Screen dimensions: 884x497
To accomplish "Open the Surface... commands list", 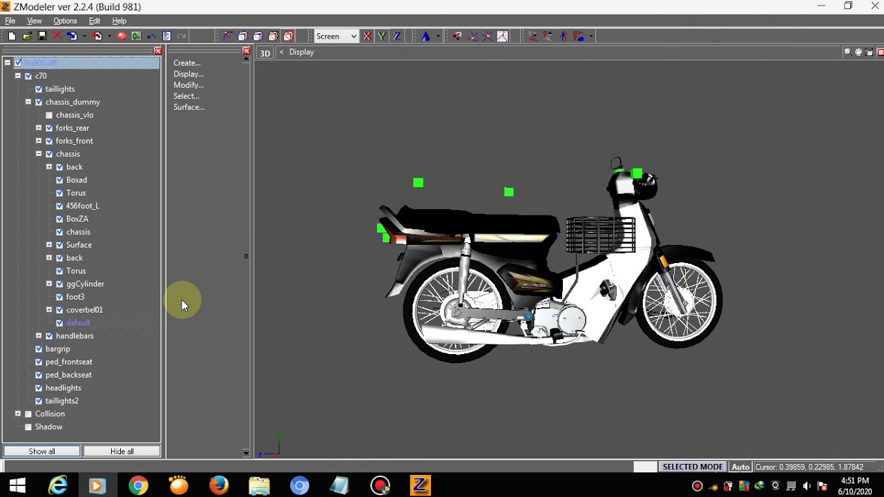I will [x=189, y=107].
